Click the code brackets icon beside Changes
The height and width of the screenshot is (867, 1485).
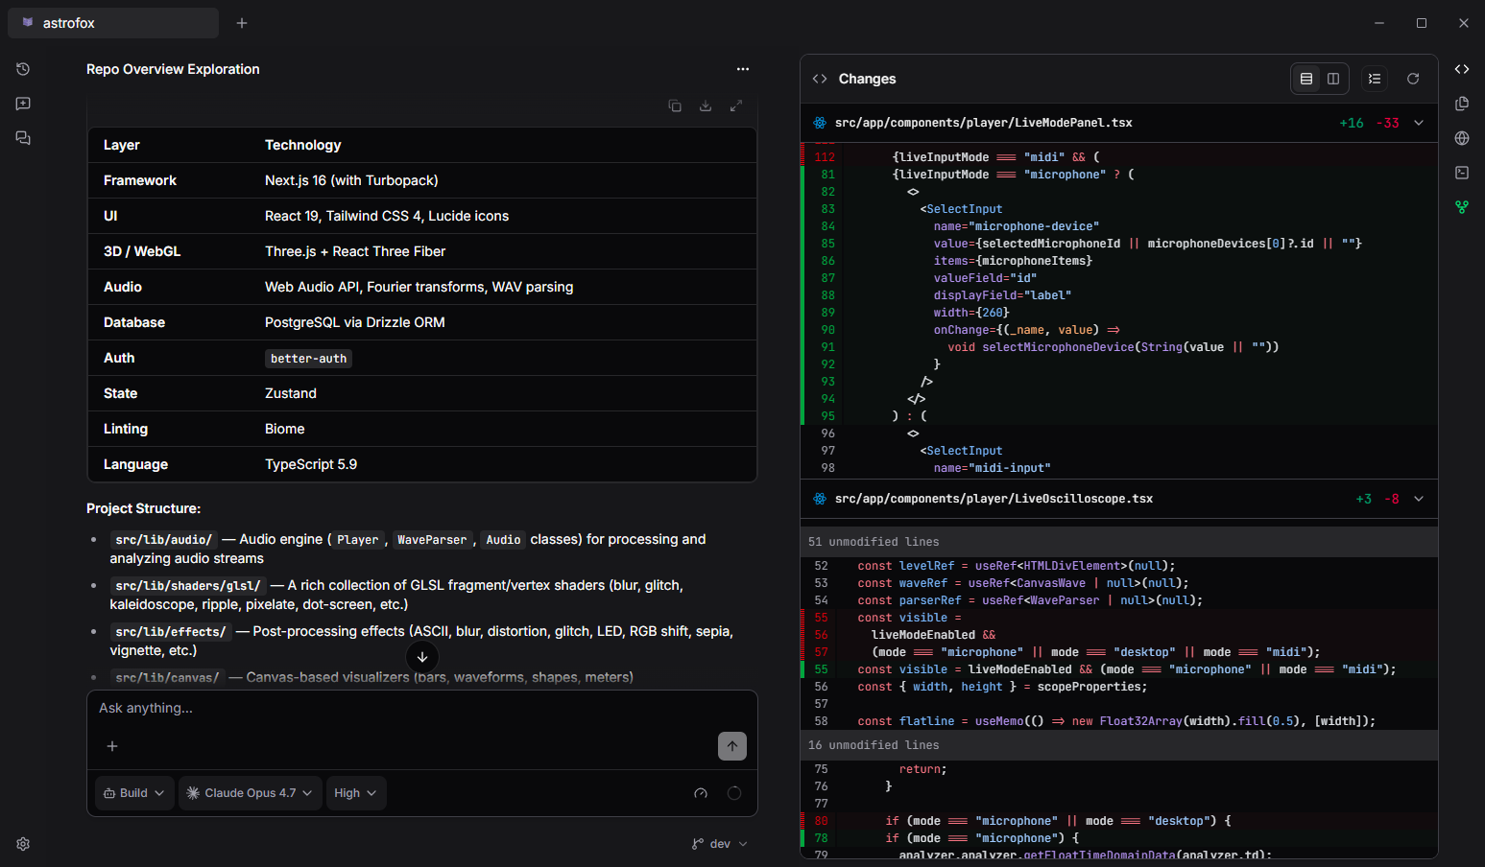coord(820,79)
